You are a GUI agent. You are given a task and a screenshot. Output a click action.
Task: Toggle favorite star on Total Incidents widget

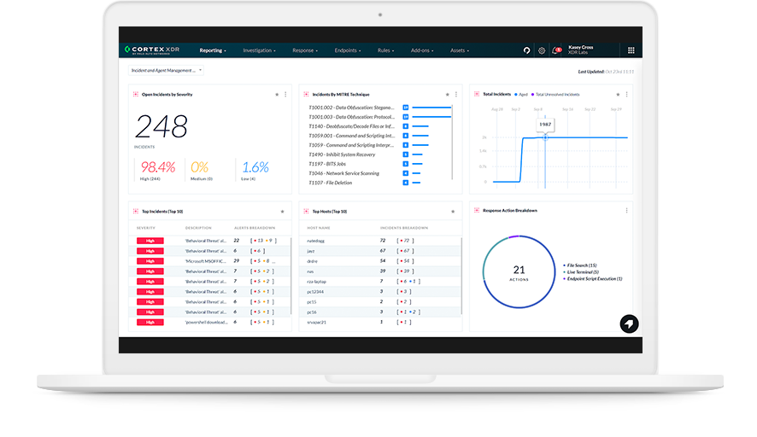[x=619, y=94]
